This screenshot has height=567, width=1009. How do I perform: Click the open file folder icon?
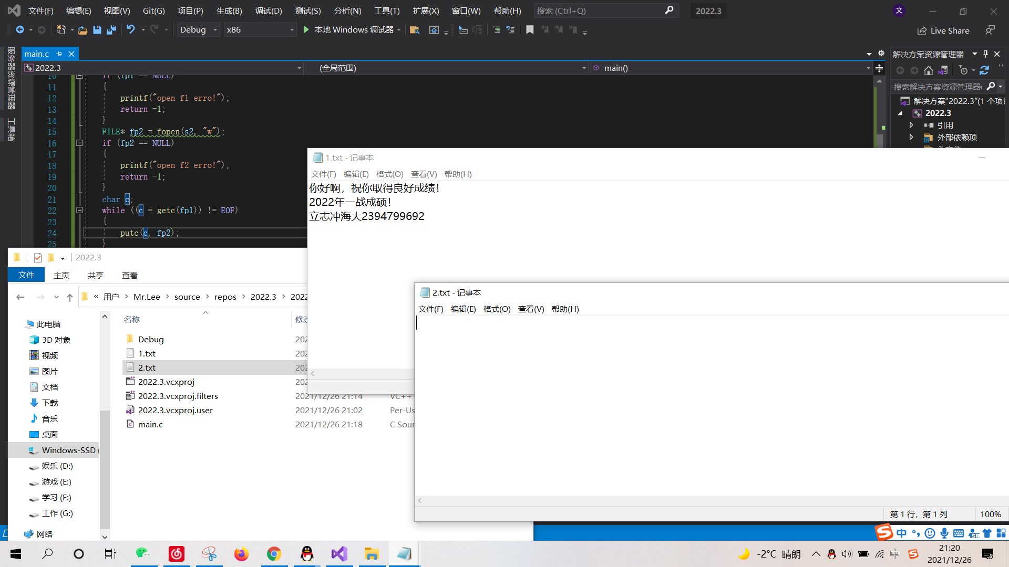pos(83,30)
